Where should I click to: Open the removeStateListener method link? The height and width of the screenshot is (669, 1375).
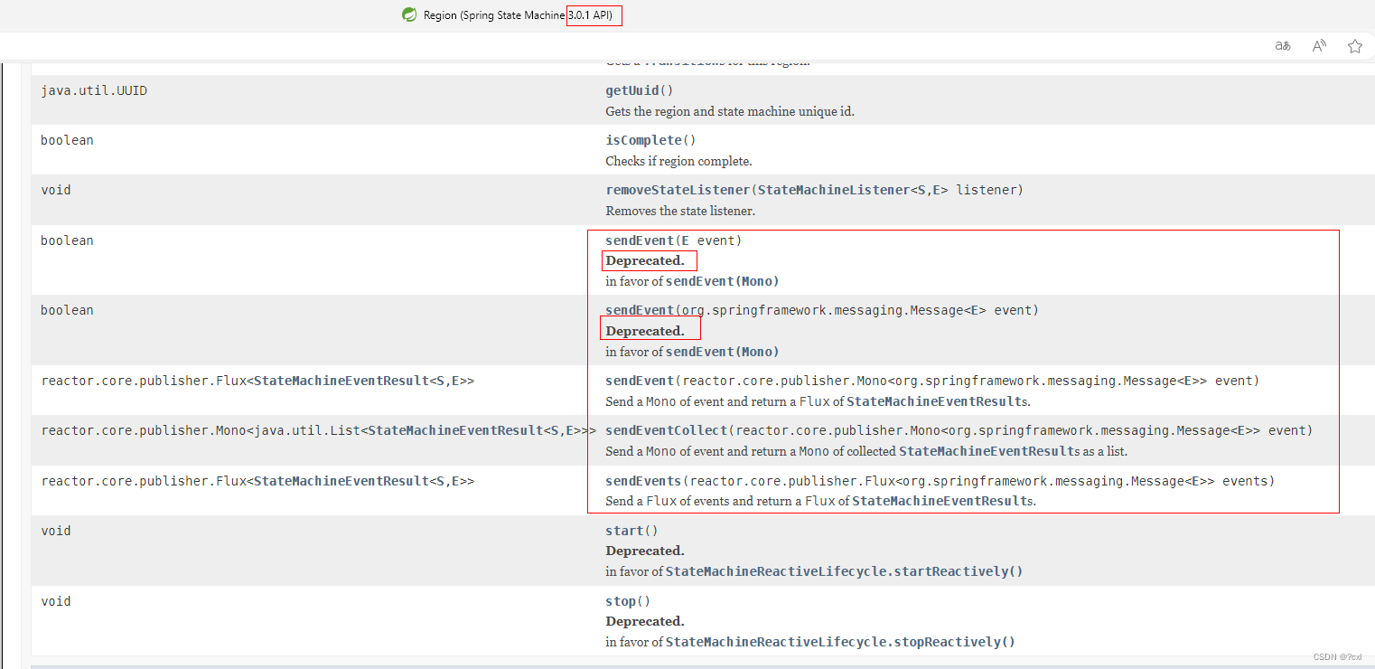pos(678,190)
